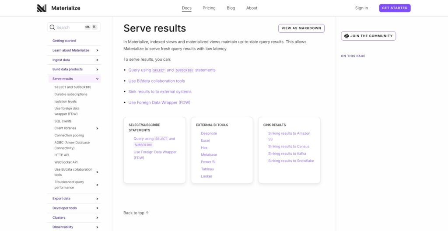The image size is (448, 231).
Task: Expand the Export data section
Action: (98, 199)
